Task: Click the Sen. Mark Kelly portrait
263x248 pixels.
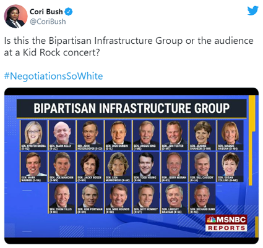Action: click(x=62, y=135)
